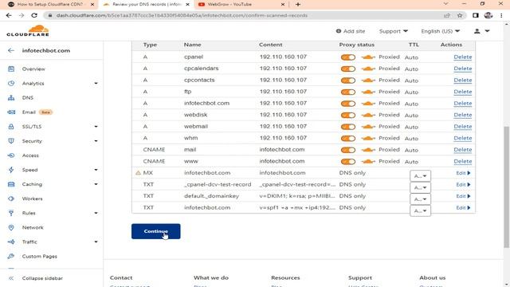Open Access icon in sidebar
The height and width of the screenshot is (287, 510).
coord(11,155)
